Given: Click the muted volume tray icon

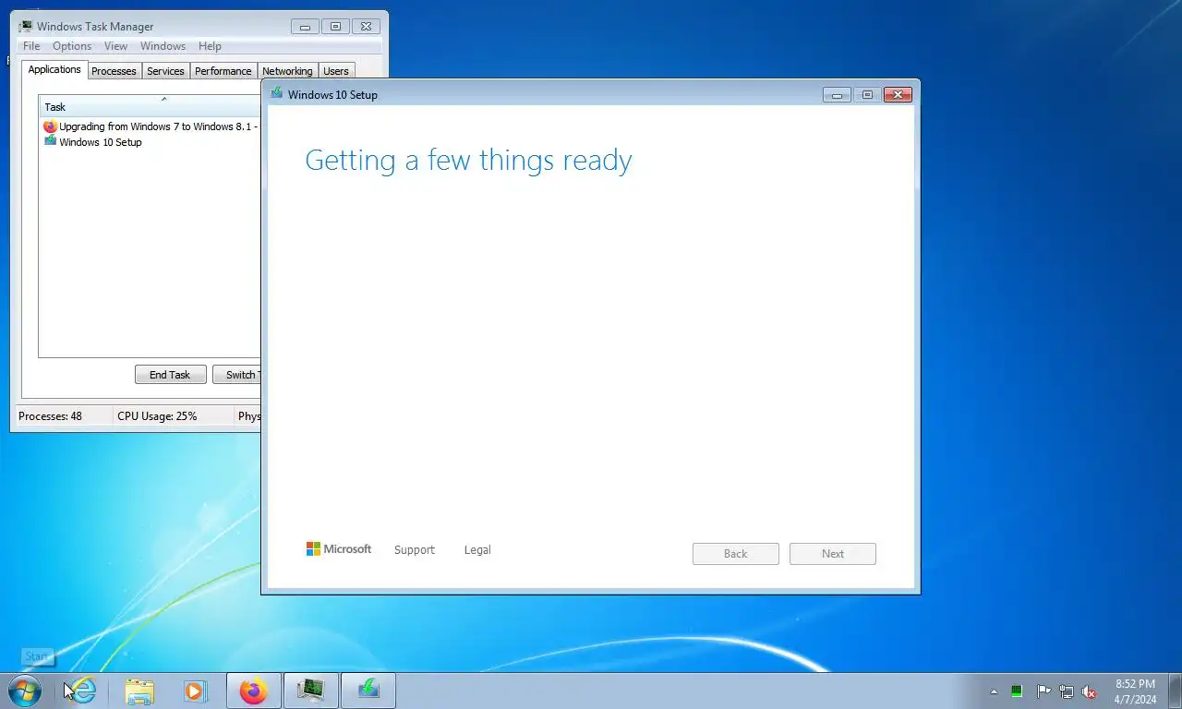Looking at the screenshot, I should [x=1090, y=691].
